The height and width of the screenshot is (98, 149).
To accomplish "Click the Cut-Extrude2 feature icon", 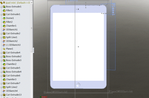I will (x=4, y=34).
